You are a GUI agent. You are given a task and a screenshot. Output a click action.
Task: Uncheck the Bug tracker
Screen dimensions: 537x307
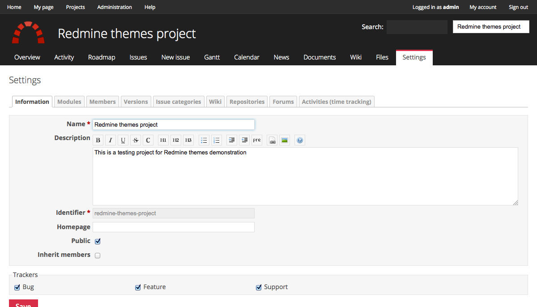pyautogui.click(x=17, y=287)
